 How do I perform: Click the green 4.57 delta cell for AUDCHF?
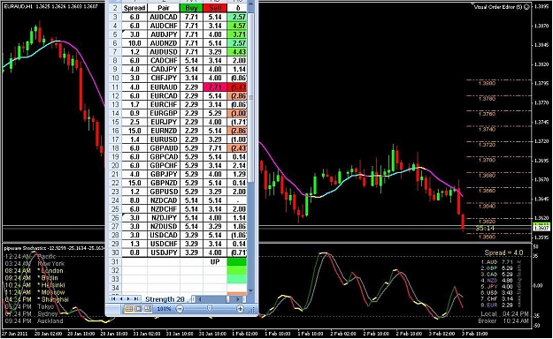tap(237, 26)
